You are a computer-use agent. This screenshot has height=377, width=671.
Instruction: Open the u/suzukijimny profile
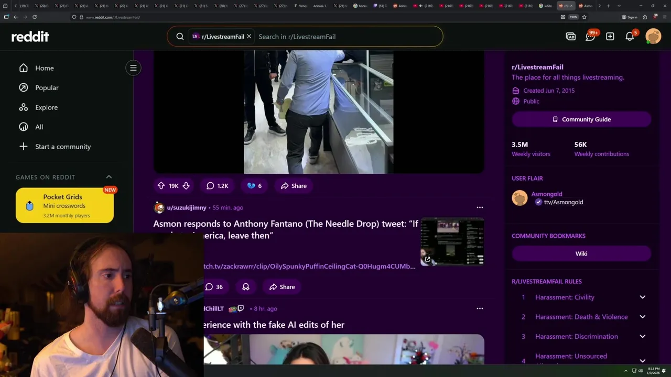coord(186,208)
